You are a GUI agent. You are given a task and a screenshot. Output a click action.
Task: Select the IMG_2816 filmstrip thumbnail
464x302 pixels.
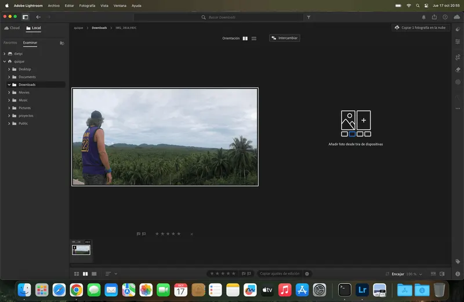81,250
